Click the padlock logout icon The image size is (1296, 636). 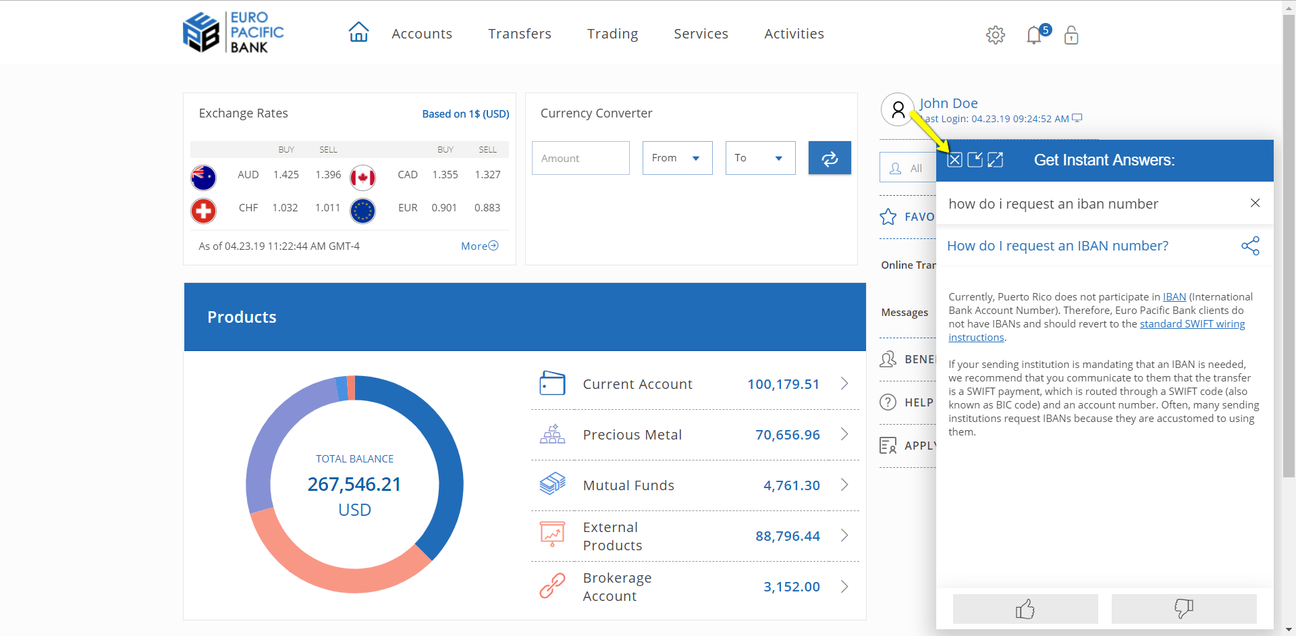[x=1071, y=34]
